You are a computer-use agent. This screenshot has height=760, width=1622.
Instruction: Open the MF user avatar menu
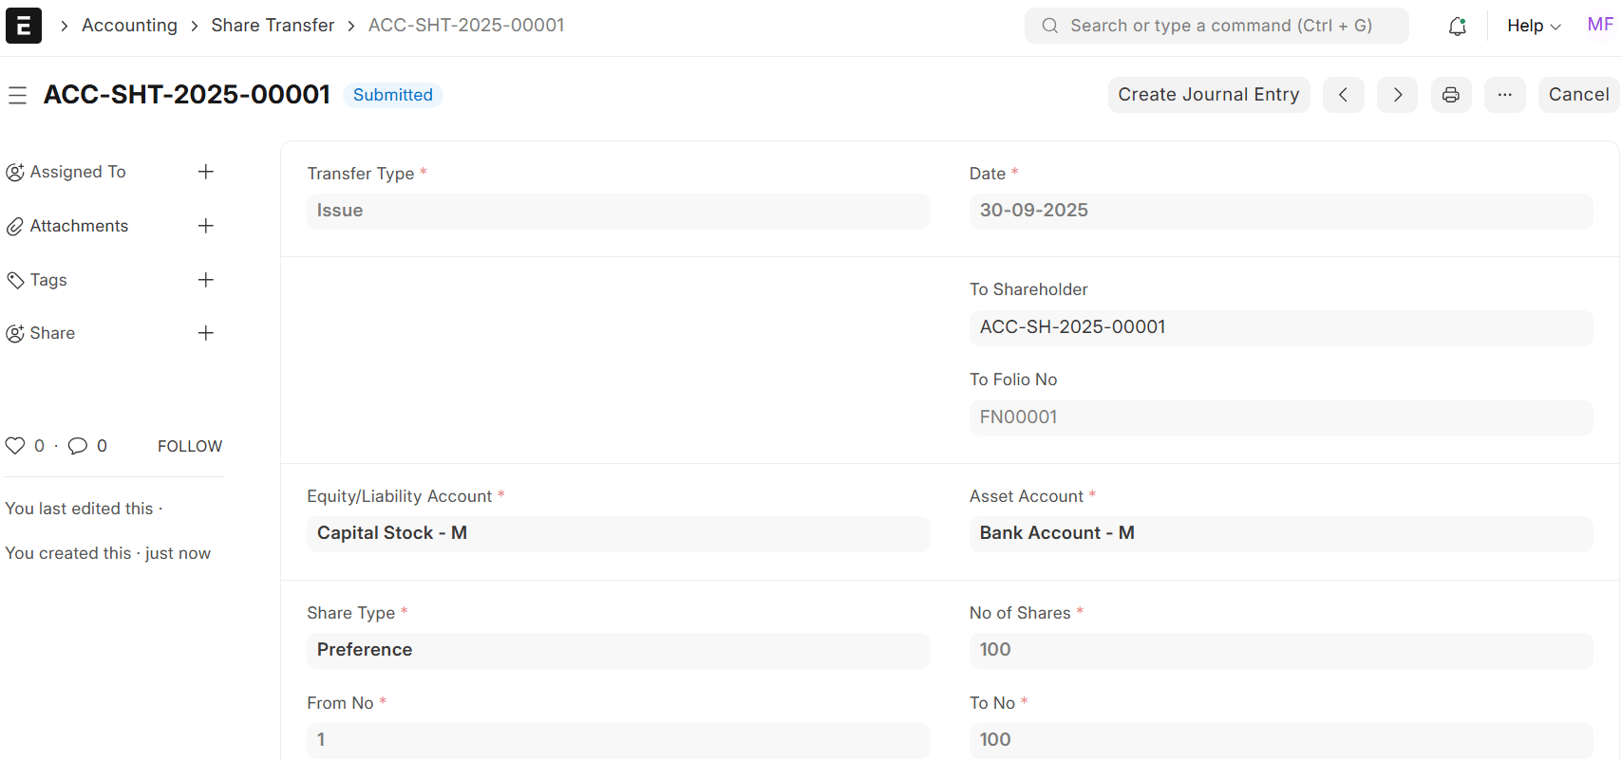pos(1600,25)
